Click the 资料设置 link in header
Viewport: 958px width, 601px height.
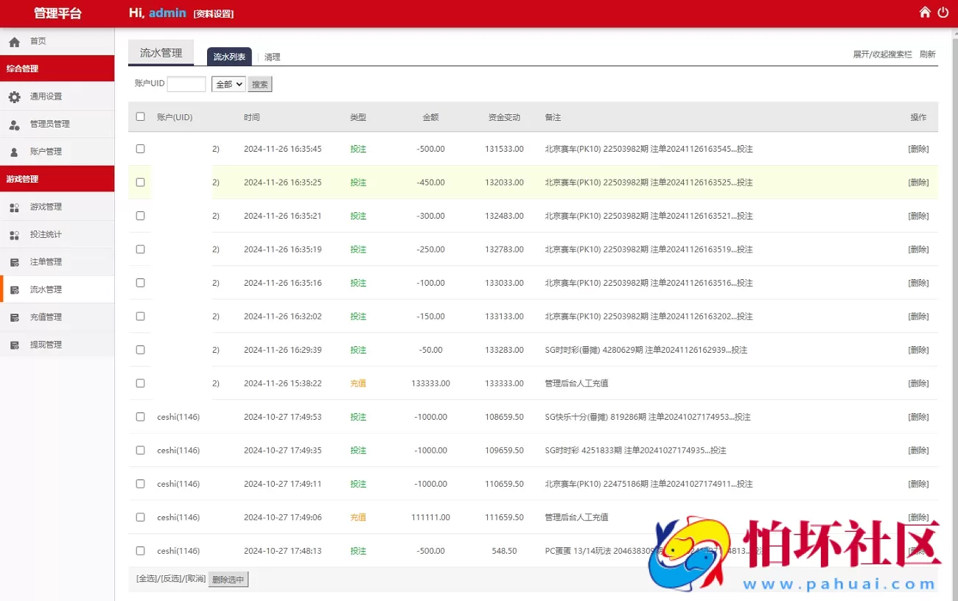pos(214,13)
